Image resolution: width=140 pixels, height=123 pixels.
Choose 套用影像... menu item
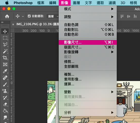[88, 79]
